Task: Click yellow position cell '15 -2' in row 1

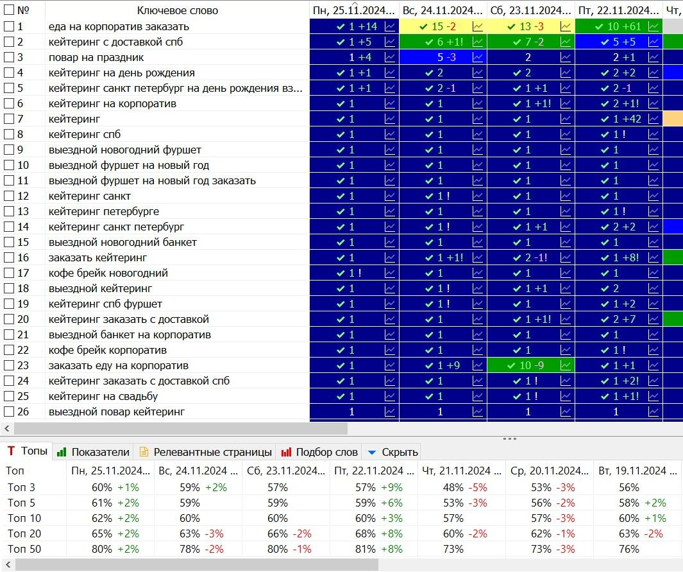Action: click(436, 26)
